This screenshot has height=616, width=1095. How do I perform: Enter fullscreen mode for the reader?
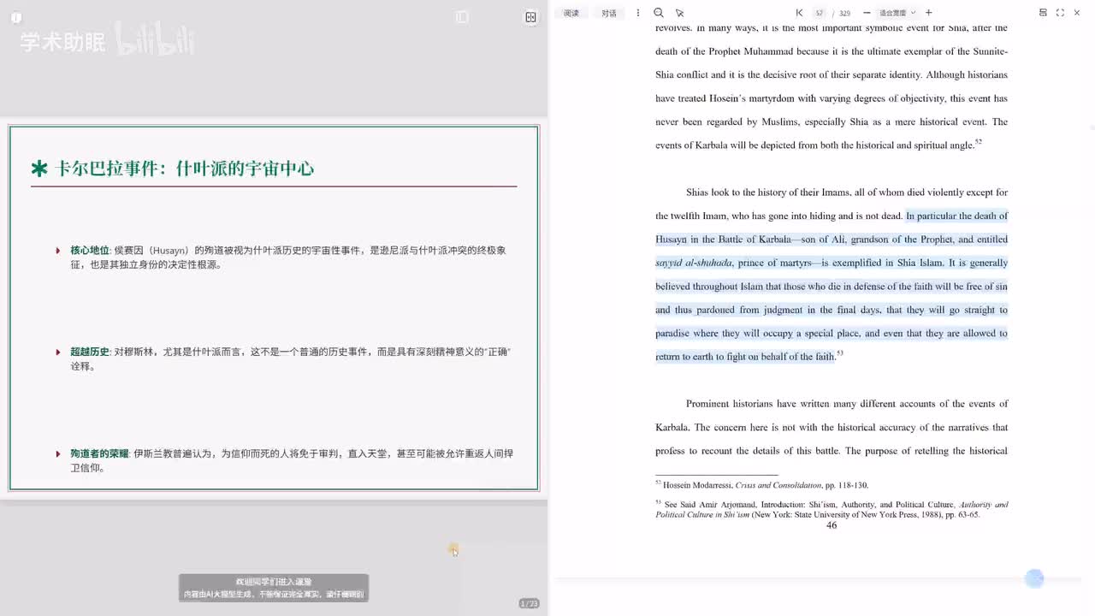point(1060,13)
